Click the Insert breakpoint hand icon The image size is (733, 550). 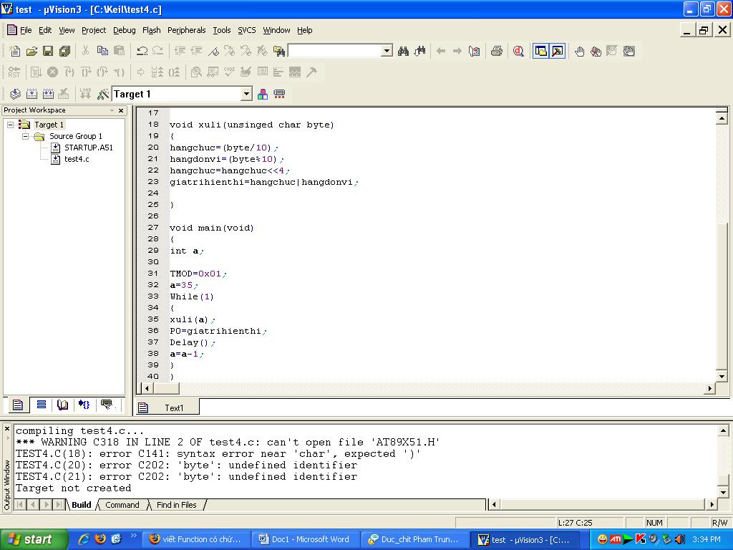pyautogui.click(x=579, y=51)
